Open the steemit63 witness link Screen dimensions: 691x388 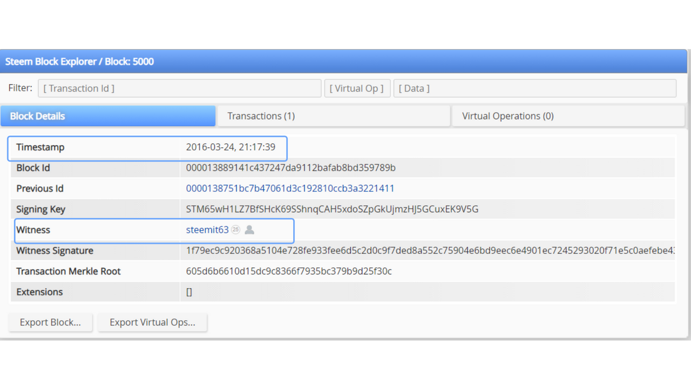[x=207, y=230]
